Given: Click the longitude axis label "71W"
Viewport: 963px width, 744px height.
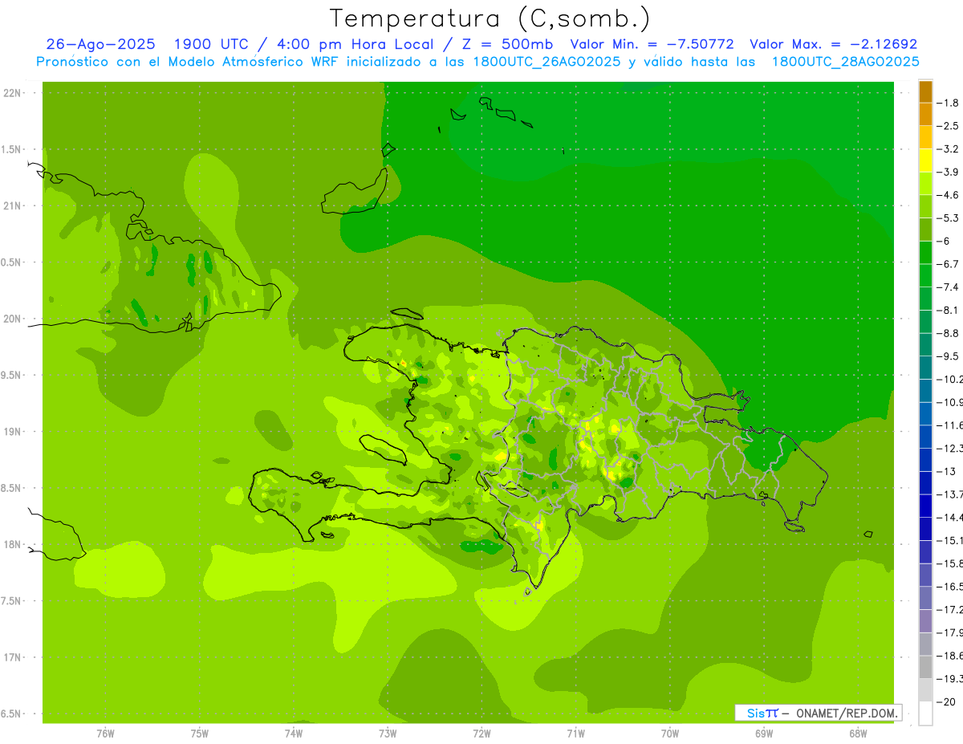Looking at the screenshot, I should [x=575, y=734].
